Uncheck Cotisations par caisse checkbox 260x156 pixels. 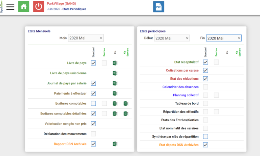pos(205,70)
